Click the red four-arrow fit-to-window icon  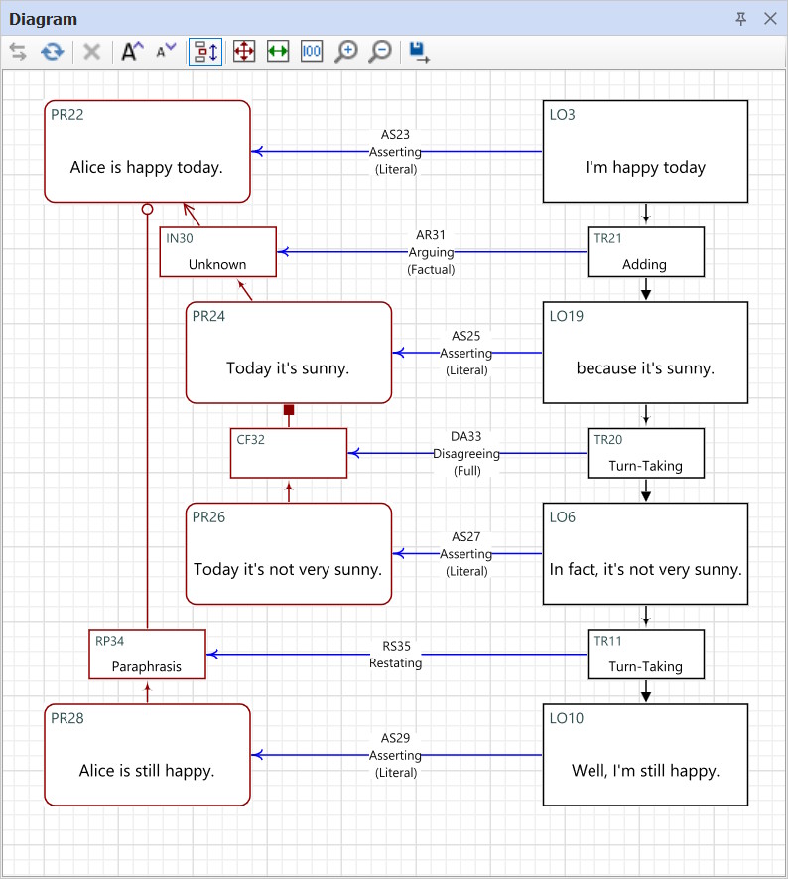pos(244,51)
